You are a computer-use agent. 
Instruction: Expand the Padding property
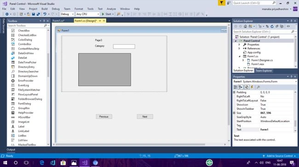234,92
